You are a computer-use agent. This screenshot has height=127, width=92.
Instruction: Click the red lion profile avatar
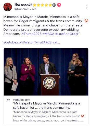pos(8,7)
